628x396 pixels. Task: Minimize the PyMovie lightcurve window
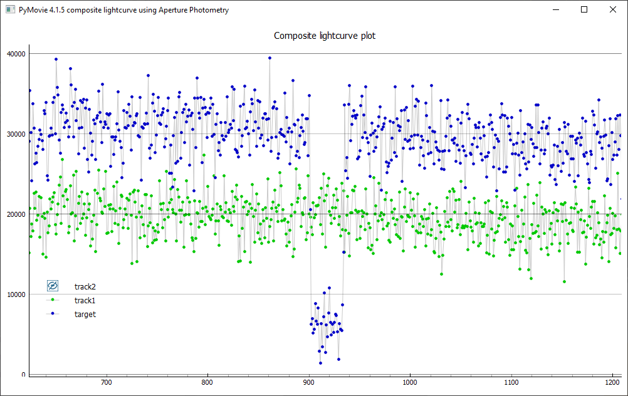coord(555,10)
